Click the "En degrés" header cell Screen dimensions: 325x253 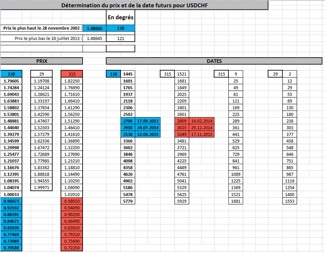click(121, 17)
